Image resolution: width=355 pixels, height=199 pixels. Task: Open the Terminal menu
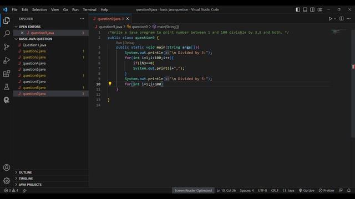coord(89,10)
